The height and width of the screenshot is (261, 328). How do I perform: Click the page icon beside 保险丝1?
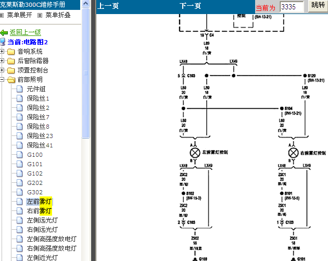tap(19, 98)
